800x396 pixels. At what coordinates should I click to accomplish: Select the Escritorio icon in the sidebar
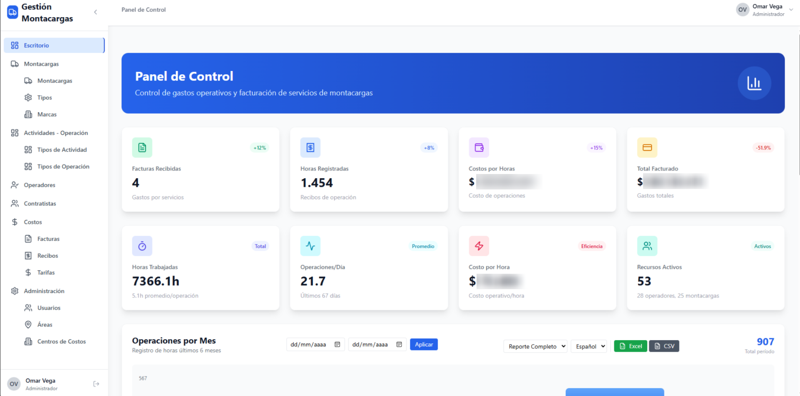click(x=15, y=45)
